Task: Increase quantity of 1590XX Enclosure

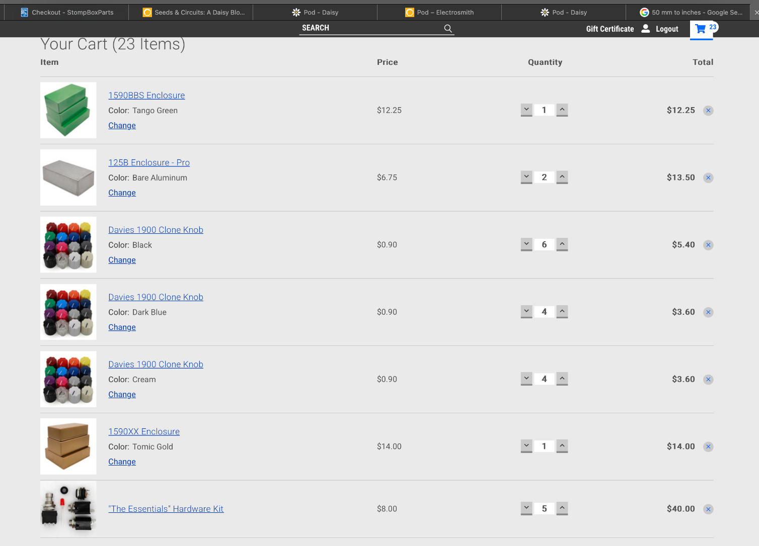Action: tap(562, 446)
